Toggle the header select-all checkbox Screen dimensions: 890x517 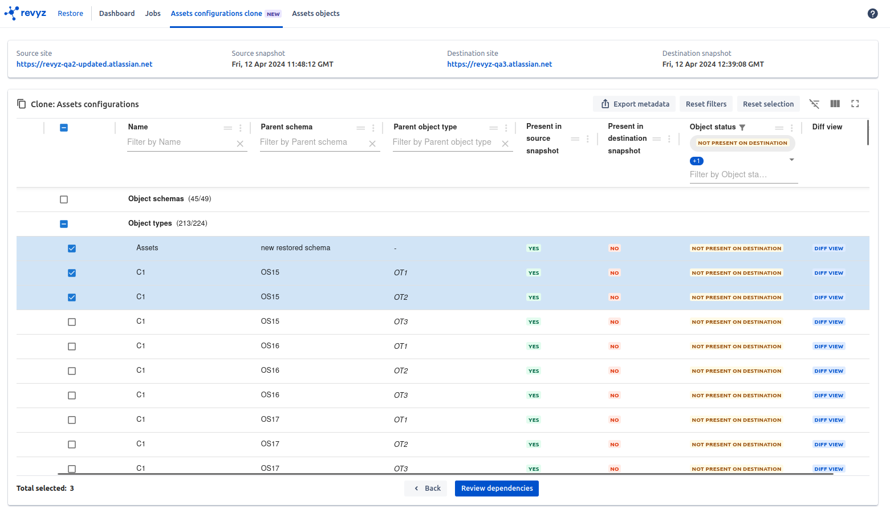point(64,128)
